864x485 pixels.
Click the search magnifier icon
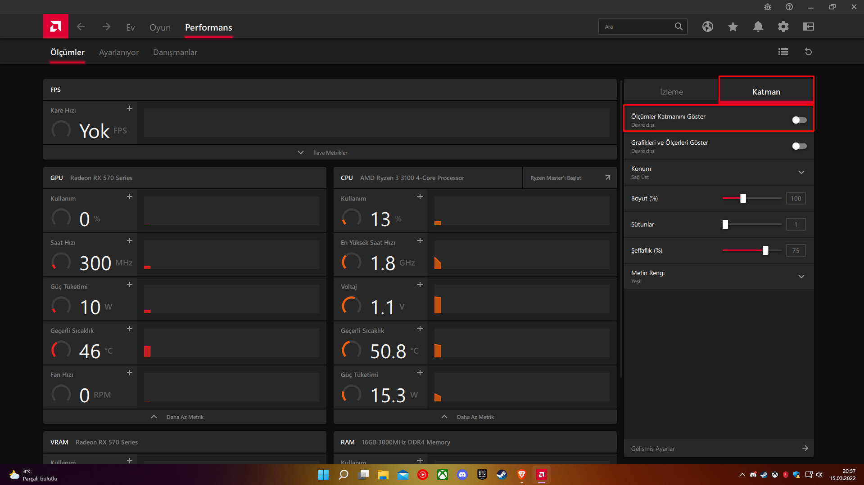click(679, 27)
